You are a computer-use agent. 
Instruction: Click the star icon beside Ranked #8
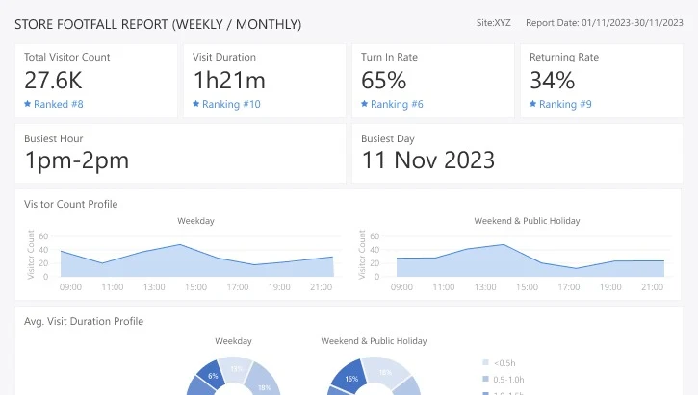coord(28,104)
